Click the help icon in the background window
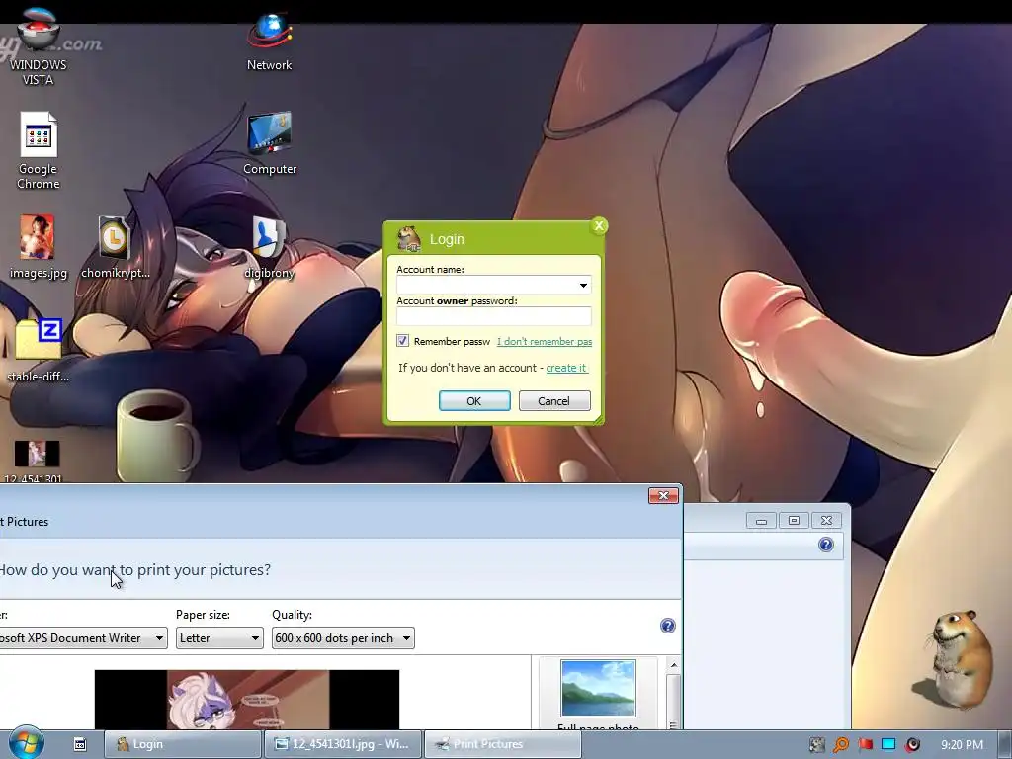Viewport: 1012px width, 759px height. pyautogui.click(x=826, y=545)
